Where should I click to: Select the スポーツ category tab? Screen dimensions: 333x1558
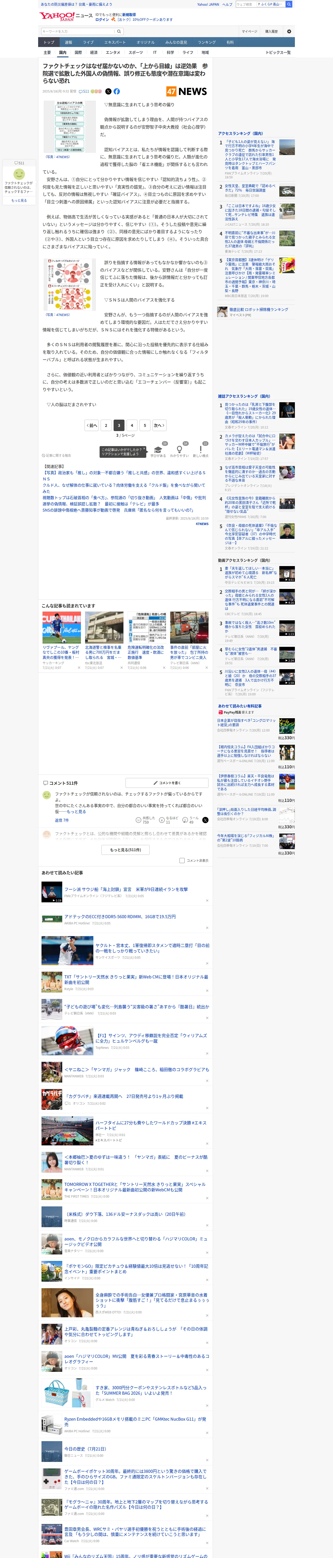point(136,53)
